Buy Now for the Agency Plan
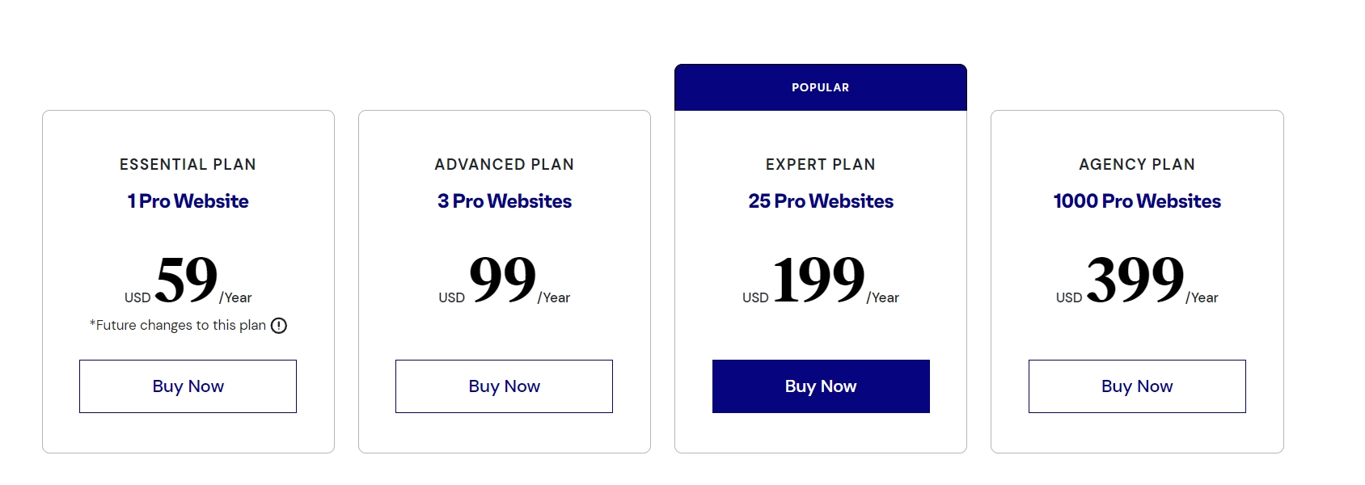The height and width of the screenshot is (485, 1365). pos(1136,386)
